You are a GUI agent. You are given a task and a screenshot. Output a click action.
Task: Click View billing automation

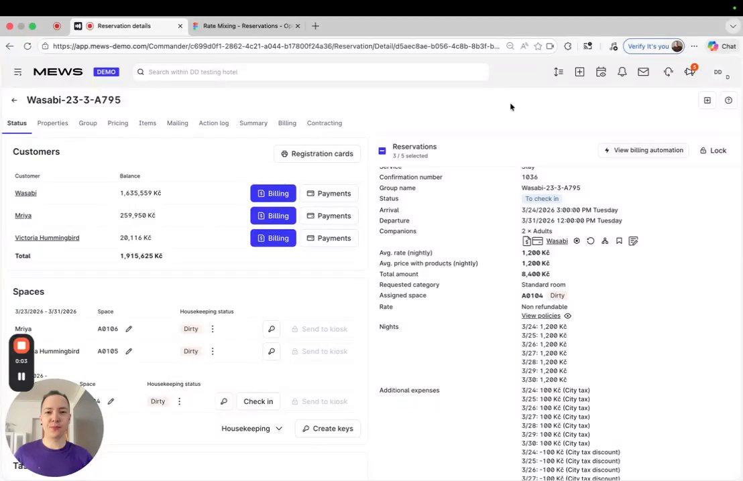point(643,150)
